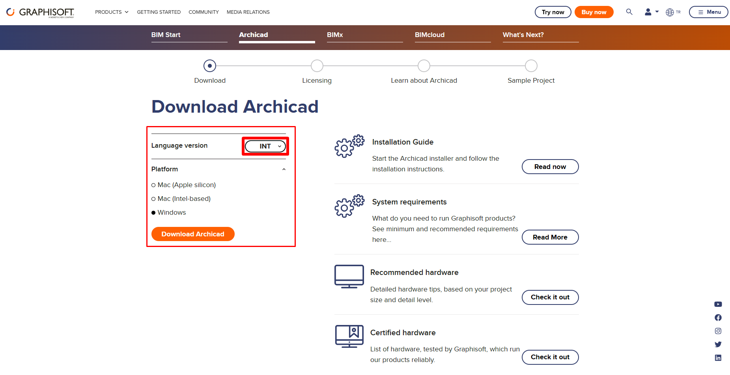Collapse the Platform section chevron
The image size is (730, 375).
pos(284,169)
